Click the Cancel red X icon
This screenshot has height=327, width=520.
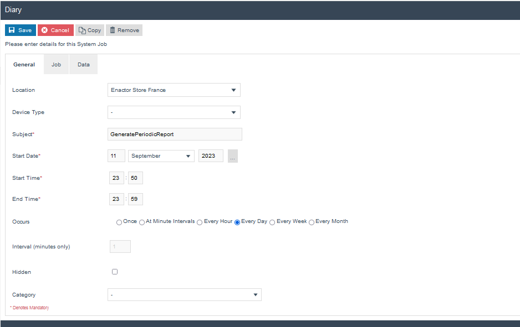44,30
